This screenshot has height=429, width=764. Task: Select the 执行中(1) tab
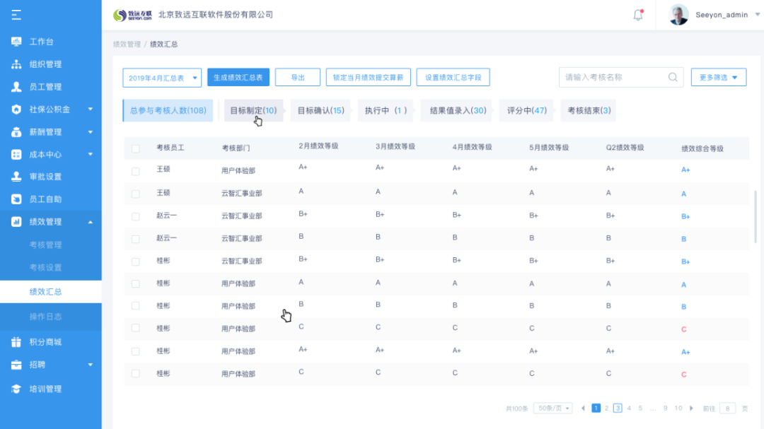click(x=386, y=110)
